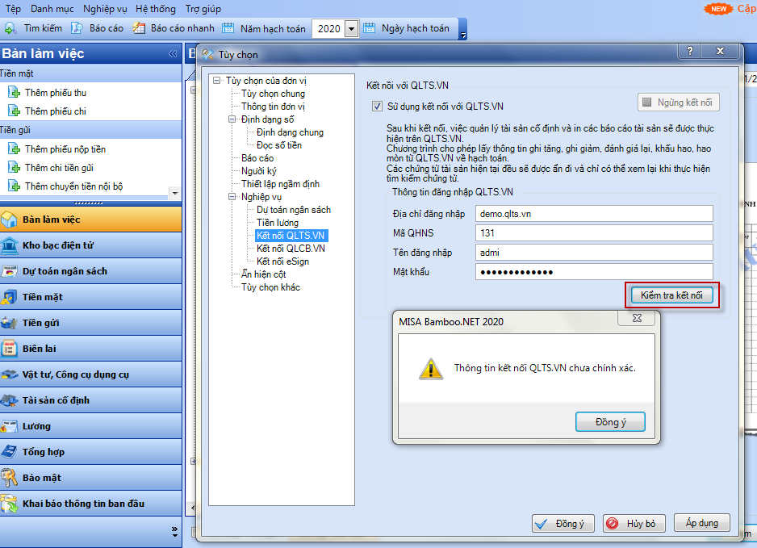Image resolution: width=757 pixels, height=548 pixels.
Task: Click the Khai báo thông tin ban đầu icon
Action: point(10,504)
